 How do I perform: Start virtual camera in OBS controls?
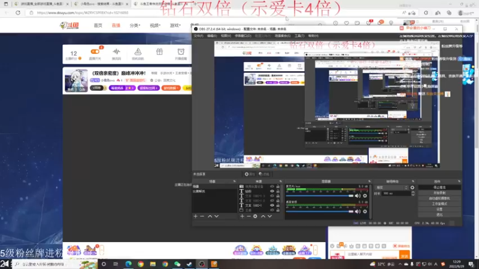[439, 198]
